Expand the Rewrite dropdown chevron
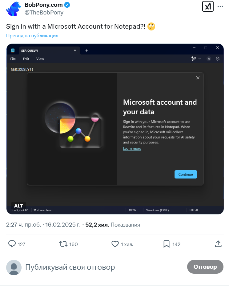 (x=200, y=59)
